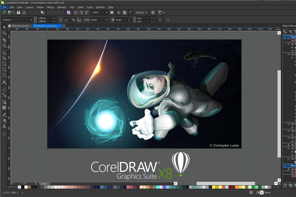The height and width of the screenshot is (197, 296).
Task: Select the Shape edit tool
Action: tap(4, 33)
